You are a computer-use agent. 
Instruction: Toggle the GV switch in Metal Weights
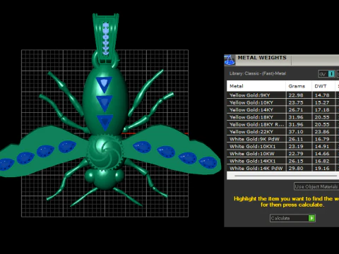point(327,74)
